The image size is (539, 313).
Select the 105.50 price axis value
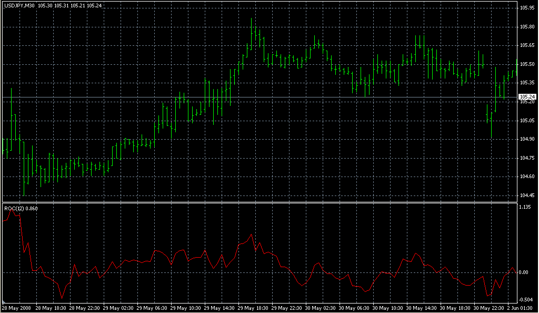coord(527,64)
